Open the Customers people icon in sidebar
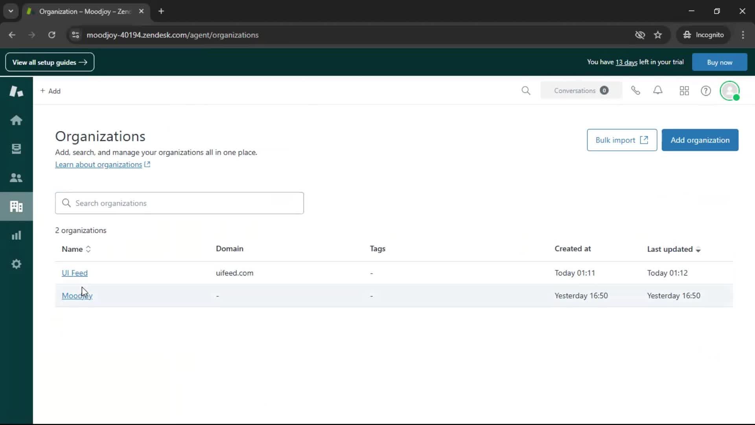This screenshot has height=425, width=755. [x=16, y=177]
